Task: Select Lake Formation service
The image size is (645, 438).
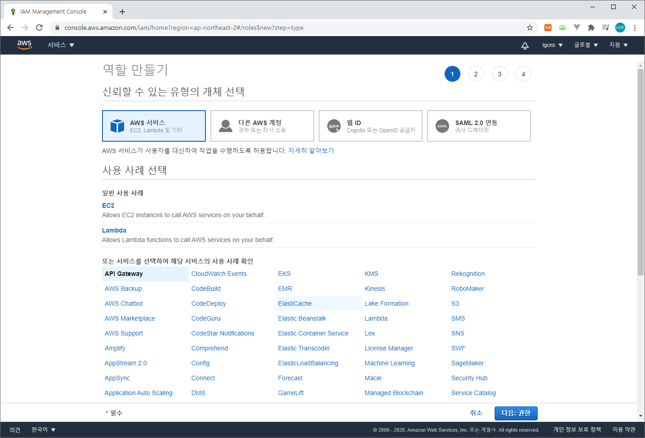Action: click(386, 303)
